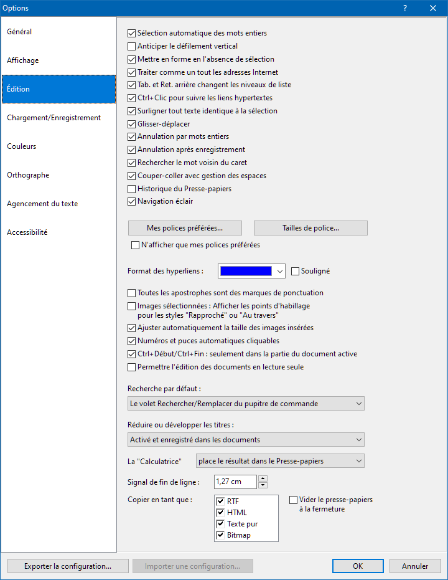Go to the Couleurs section

pos(58,146)
